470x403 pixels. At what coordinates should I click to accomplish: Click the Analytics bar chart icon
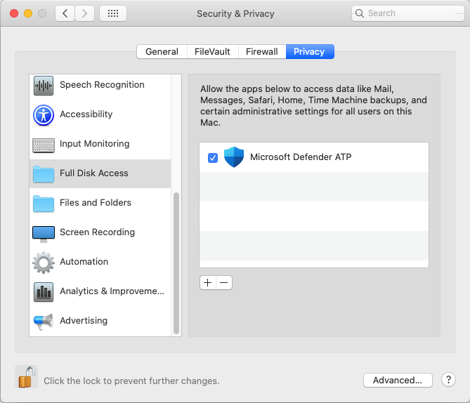pos(44,292)
